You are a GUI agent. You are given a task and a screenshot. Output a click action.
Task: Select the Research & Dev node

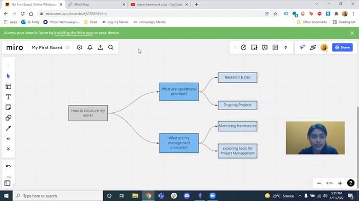click(237, 78)
